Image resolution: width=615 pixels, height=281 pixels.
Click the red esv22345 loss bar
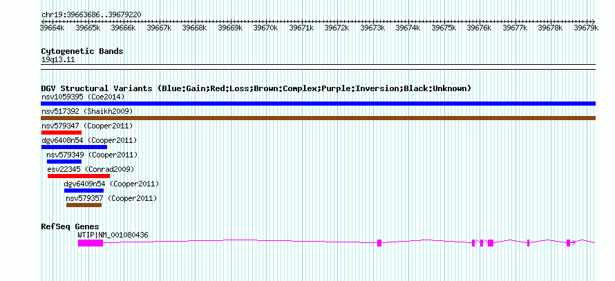(x=79, y=176)
